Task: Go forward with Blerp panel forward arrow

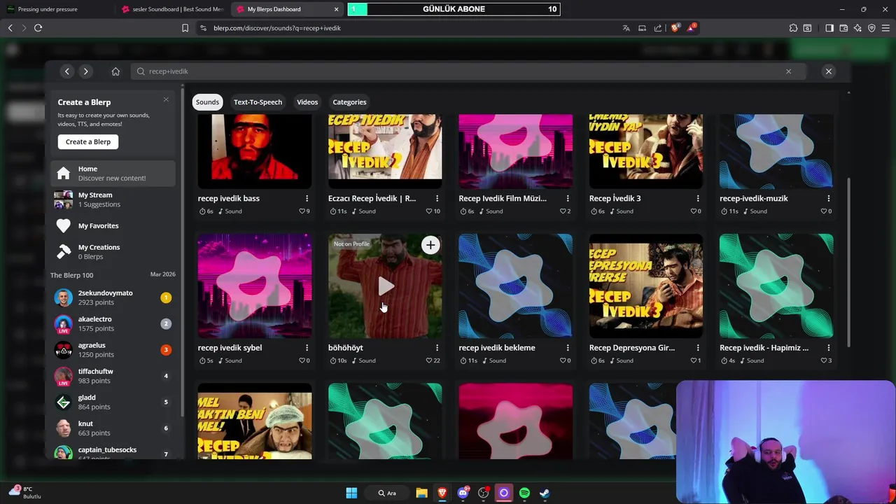Action: 85,71
